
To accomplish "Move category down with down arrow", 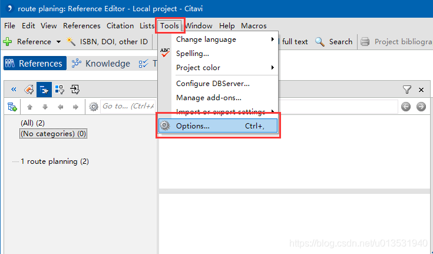I will tap(45, 107).
